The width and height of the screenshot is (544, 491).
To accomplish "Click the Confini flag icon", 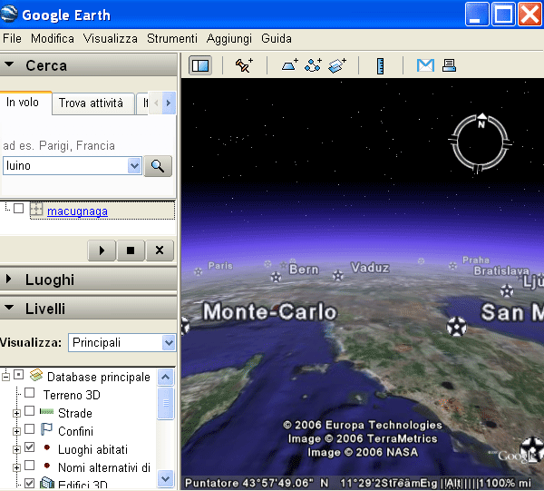I will click(46, 429).
